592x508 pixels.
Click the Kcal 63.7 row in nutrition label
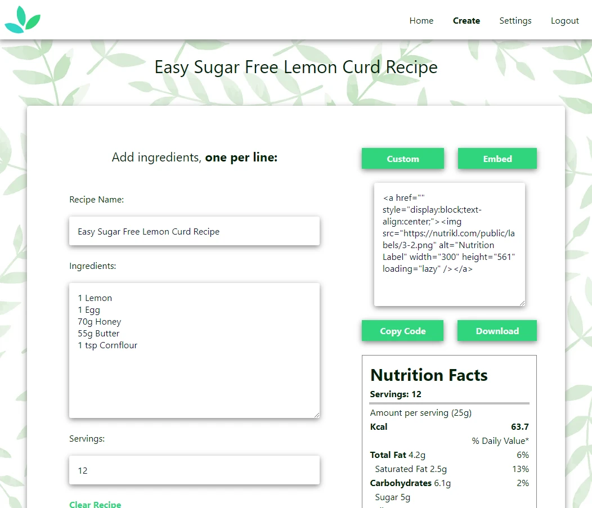click(449, 427)
